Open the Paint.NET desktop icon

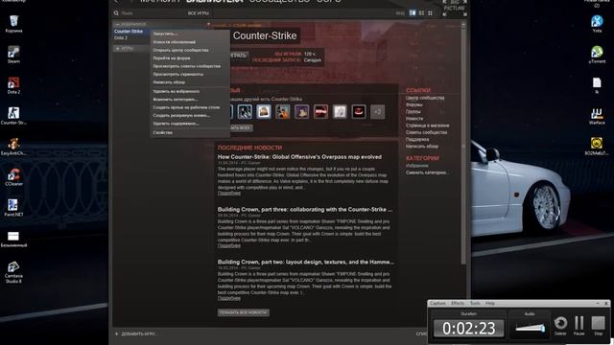pyautogui.click(x=13, y=208)
